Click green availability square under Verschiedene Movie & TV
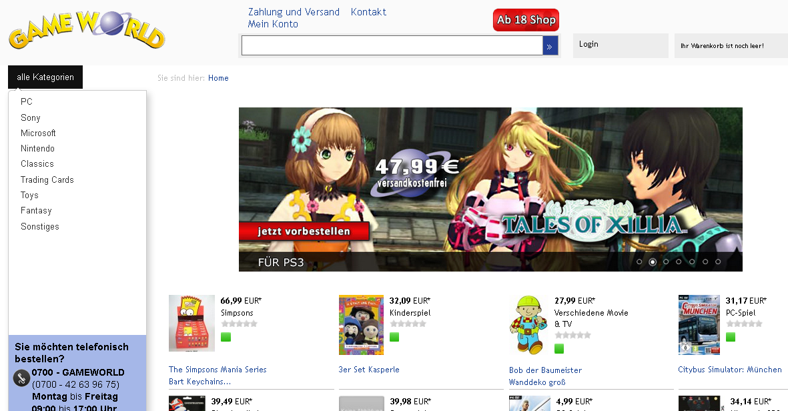Viewport: 788px width, 411px height. (559, 348)
